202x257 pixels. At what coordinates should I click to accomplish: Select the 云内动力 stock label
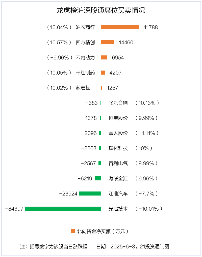coord(85,57)
